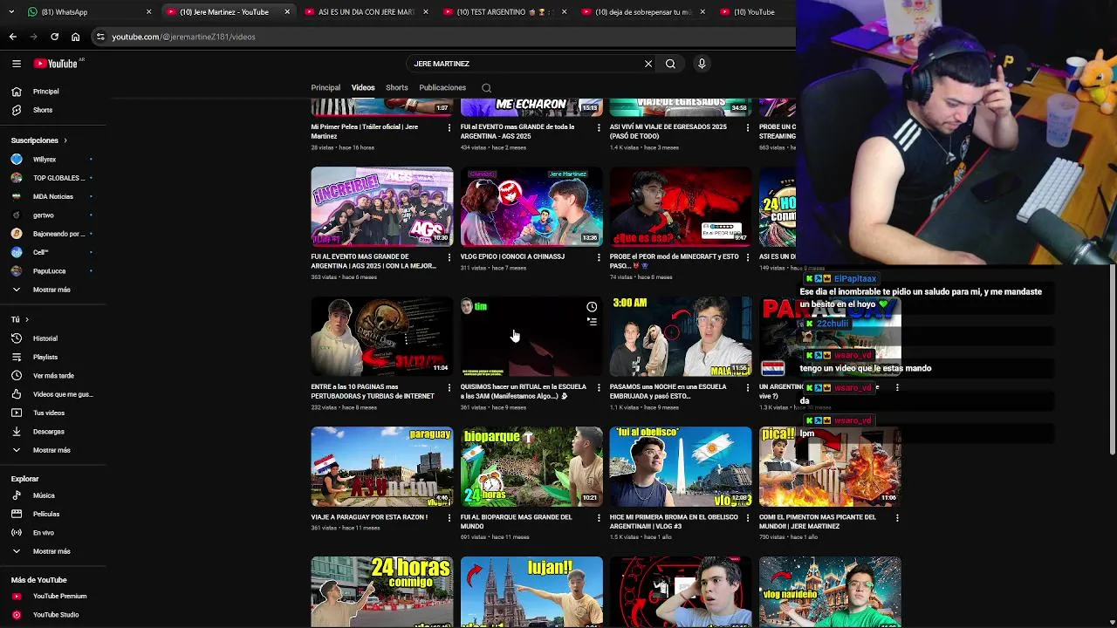The height and width of the screenshot is (628, 1117).
Task: Open options menu for COMI EL PIMENTON video
Action: 897,517
